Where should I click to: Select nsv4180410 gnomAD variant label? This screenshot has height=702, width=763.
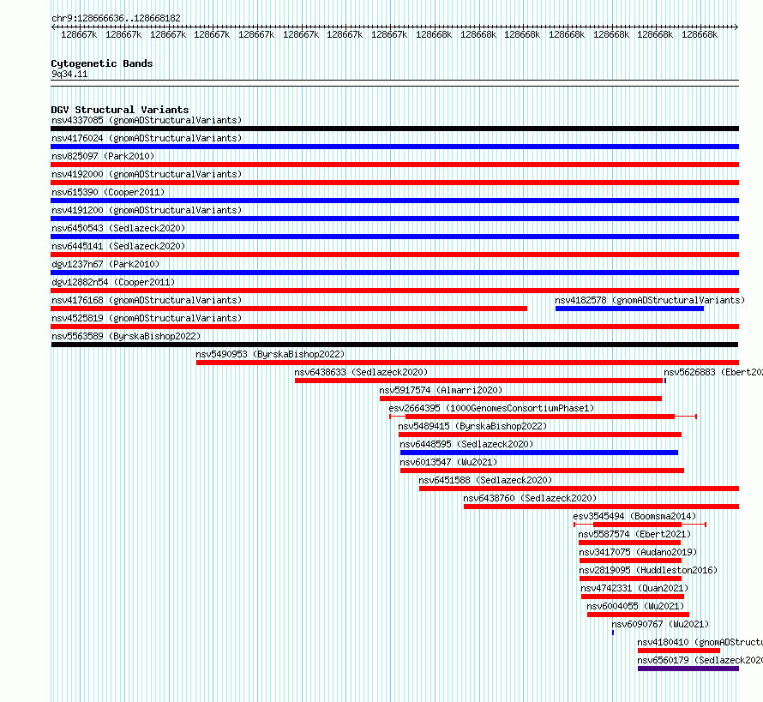[x=700, y=642]
